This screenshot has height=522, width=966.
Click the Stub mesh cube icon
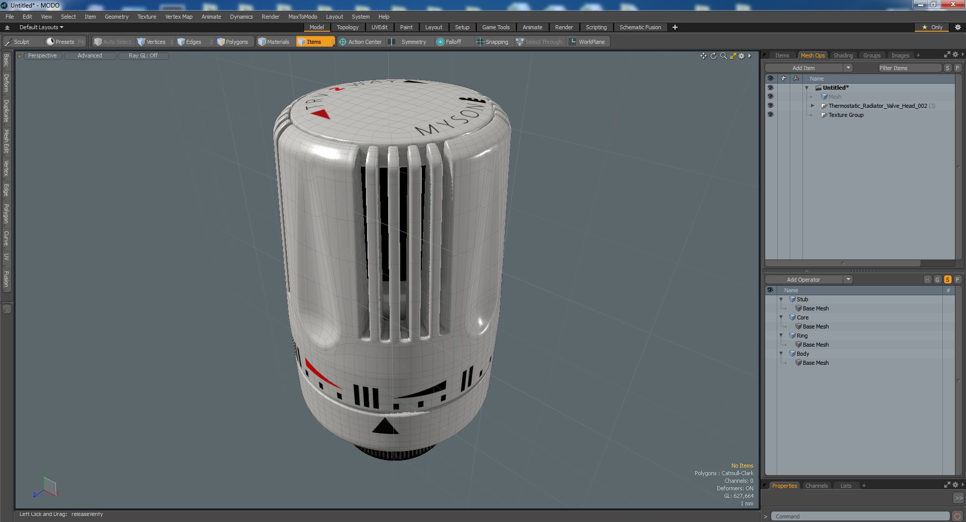point(792,299)
